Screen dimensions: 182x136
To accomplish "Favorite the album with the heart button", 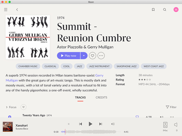I will click(93, 56).
